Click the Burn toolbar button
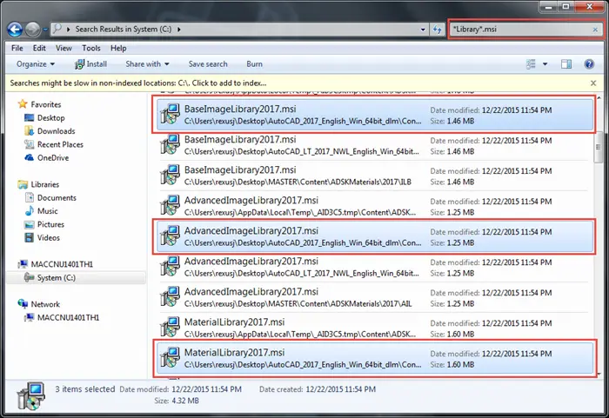 254,64
